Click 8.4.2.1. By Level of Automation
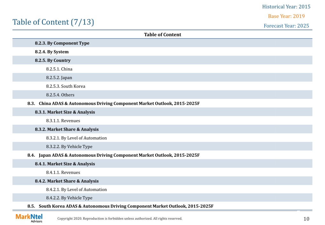 [x=76, y=189]
